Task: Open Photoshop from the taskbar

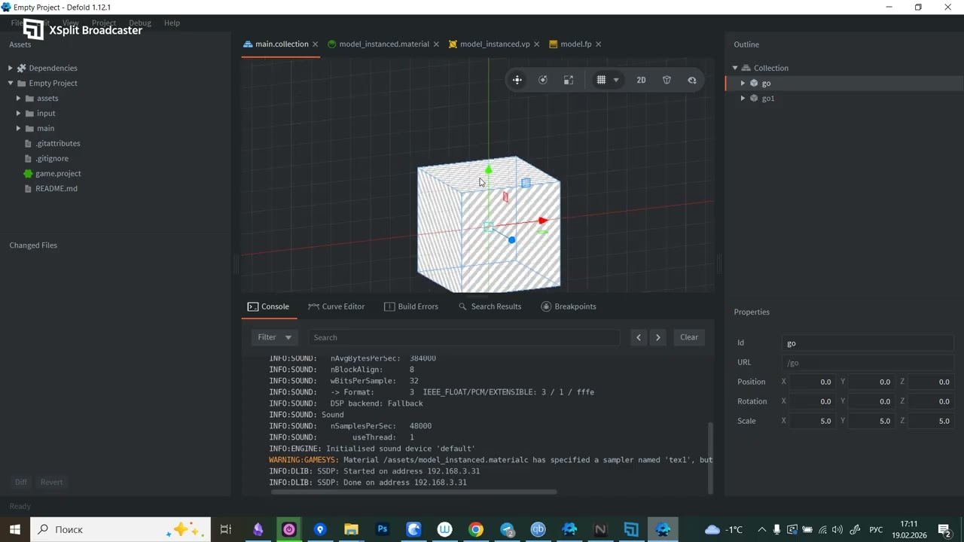Action: [x=383, y=529]
